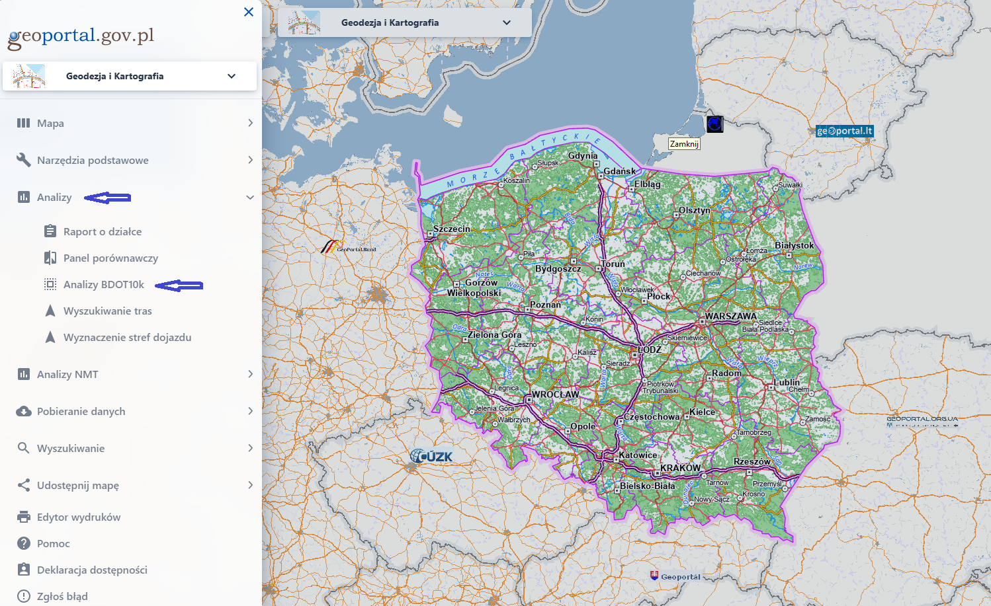Close the side panel with X button
Screen dimensions: 991x606
click(x=249, y=12)
